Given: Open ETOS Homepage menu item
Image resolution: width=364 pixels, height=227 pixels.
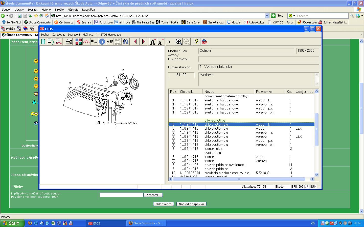Looking at the screenshot, I should [111, 35].
